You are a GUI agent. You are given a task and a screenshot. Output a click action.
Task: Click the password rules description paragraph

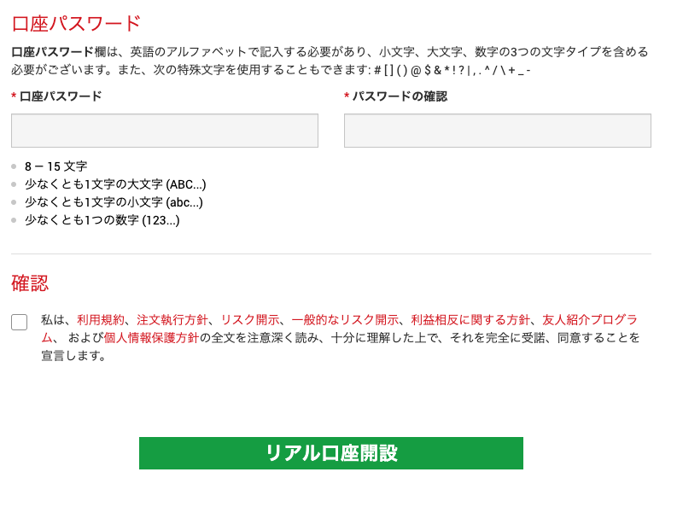(x=330, y=61)
